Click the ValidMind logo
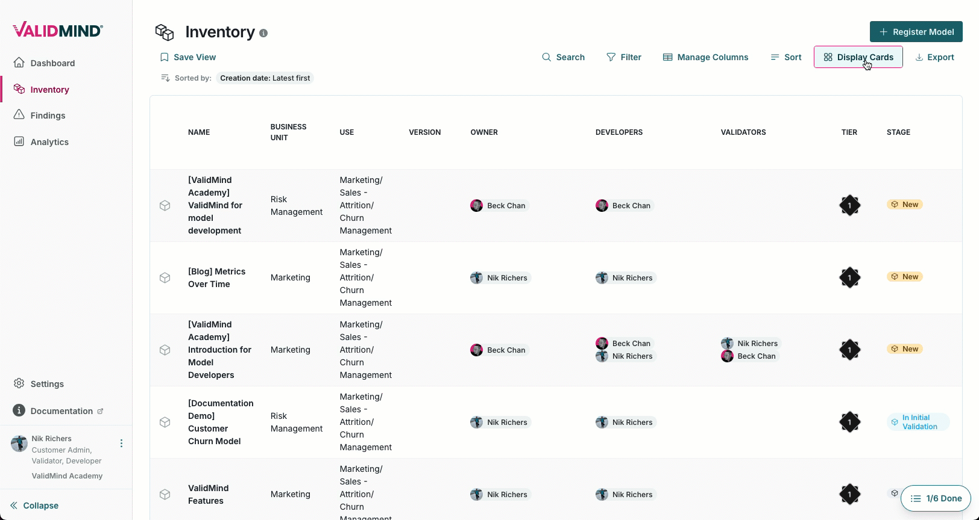This screenshot has height=520, width=979. pyautogui.click(x=58, y=29)
